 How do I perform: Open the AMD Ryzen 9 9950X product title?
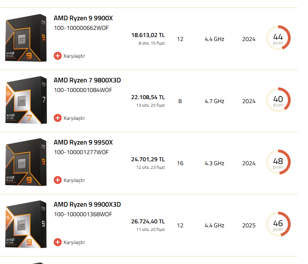pyautogui.click(x=83, y=142)
